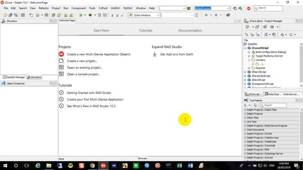Collapse the Contains folder node
Image resolution: width=303 pixels, height=170 pixels.
(x=249, y=60)
